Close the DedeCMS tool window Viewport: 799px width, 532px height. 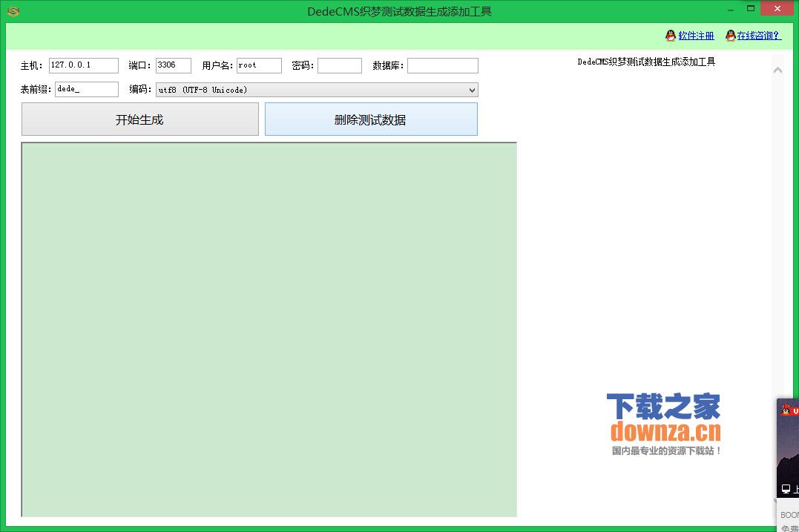777,8
